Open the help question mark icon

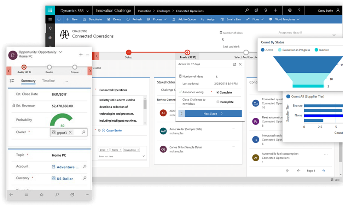point(299,10)
